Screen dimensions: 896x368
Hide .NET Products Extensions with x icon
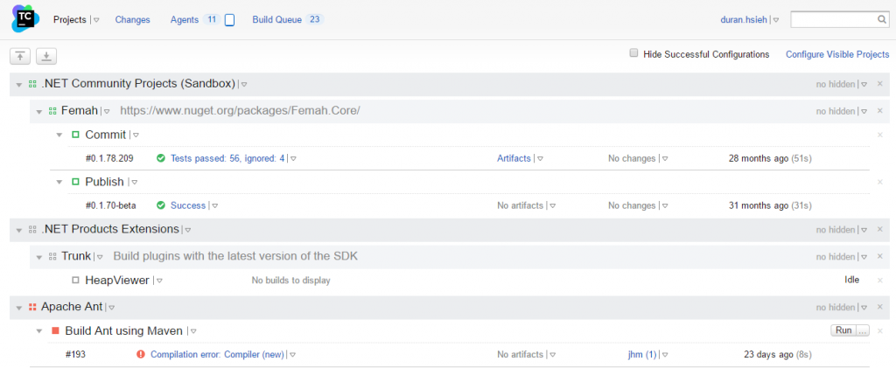pos(880,229)
